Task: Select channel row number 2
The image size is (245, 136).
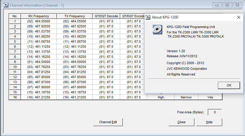Action: 15,26
